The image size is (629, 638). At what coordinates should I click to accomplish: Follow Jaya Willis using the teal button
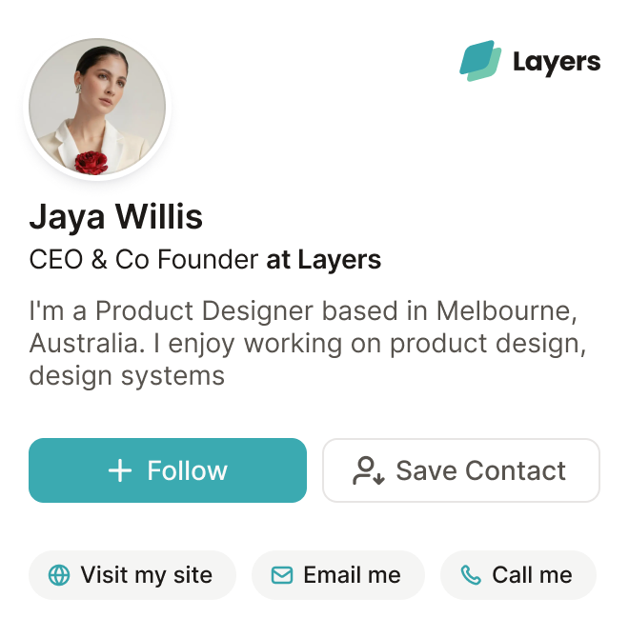[x=168, y=470]
